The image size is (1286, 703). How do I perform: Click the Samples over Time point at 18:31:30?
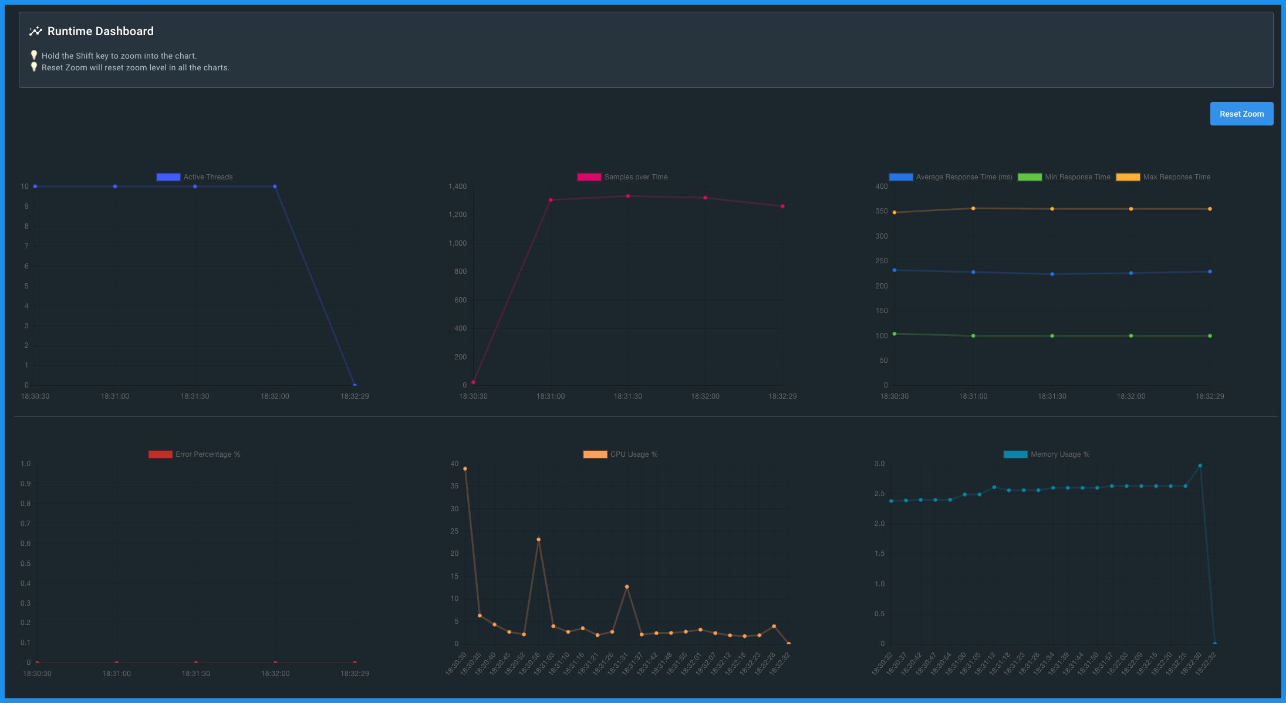pyautogui.click(x=628, y=196)
